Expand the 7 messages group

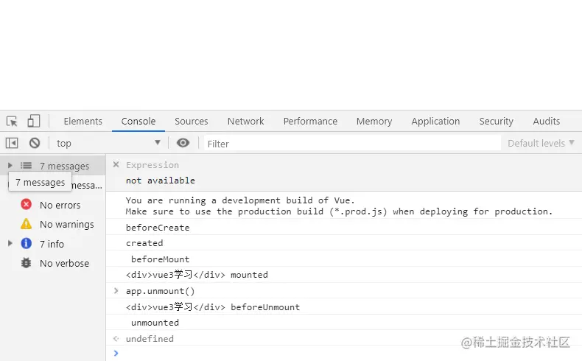(x=10, y=166)
